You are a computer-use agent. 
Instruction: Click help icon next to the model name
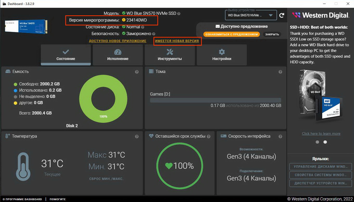click(179, 14)
